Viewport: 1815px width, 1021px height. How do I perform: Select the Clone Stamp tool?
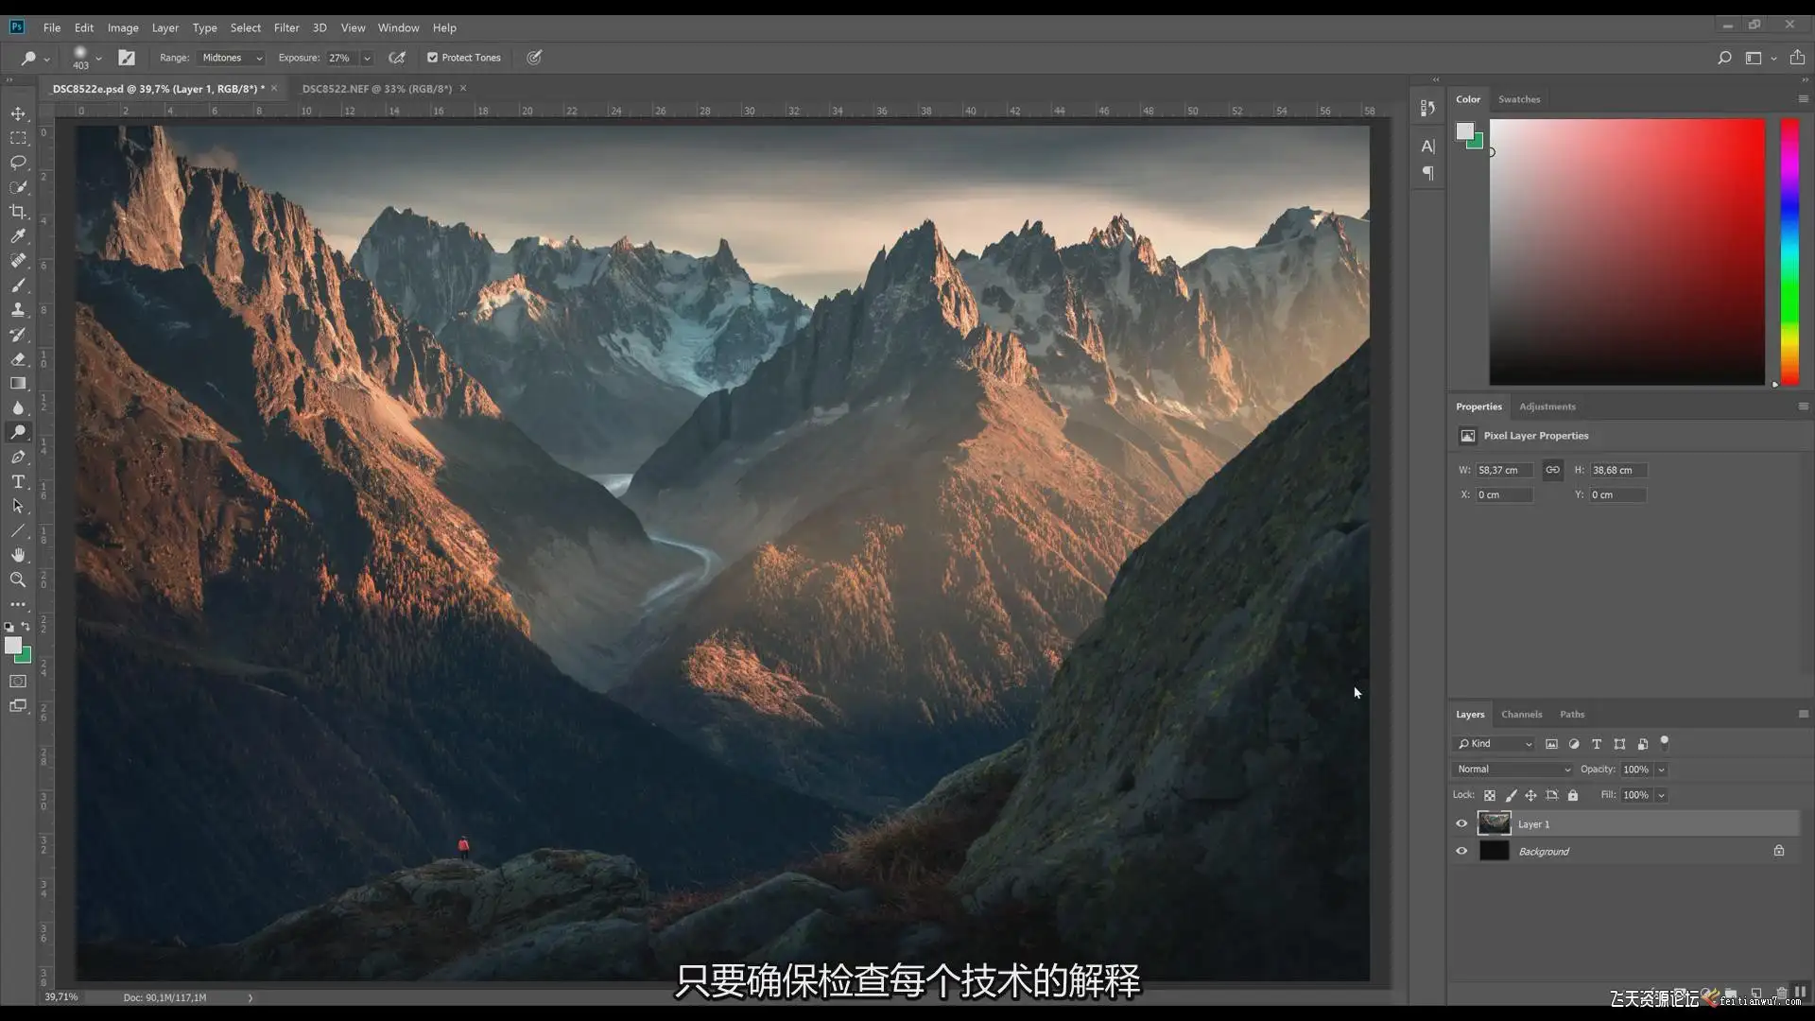click(x=18, y=310)
